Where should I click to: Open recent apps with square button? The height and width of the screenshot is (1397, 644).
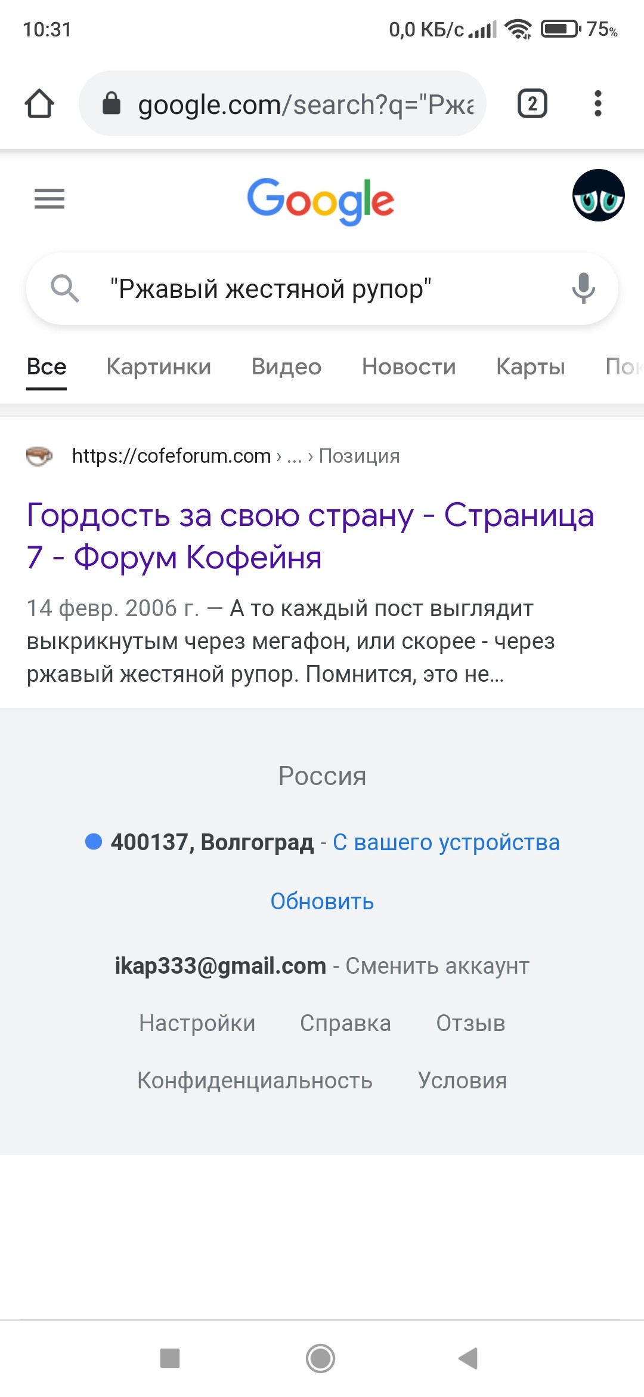170,1358
